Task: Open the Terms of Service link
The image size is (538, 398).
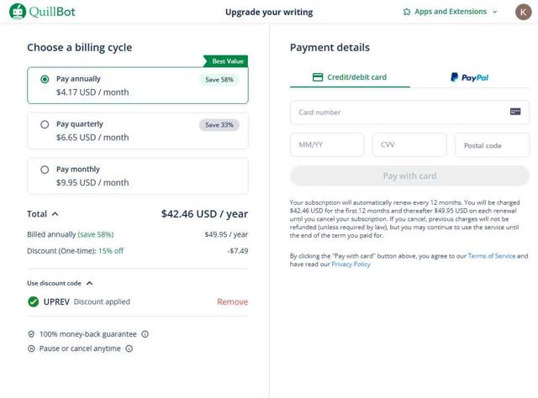Action: click(491, 256)
